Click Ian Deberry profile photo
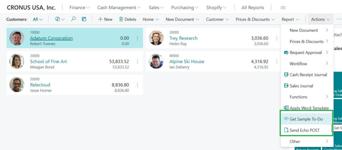The height and width of the screenshot is (150, 342). pyautogui.click(x=156, y=61)
